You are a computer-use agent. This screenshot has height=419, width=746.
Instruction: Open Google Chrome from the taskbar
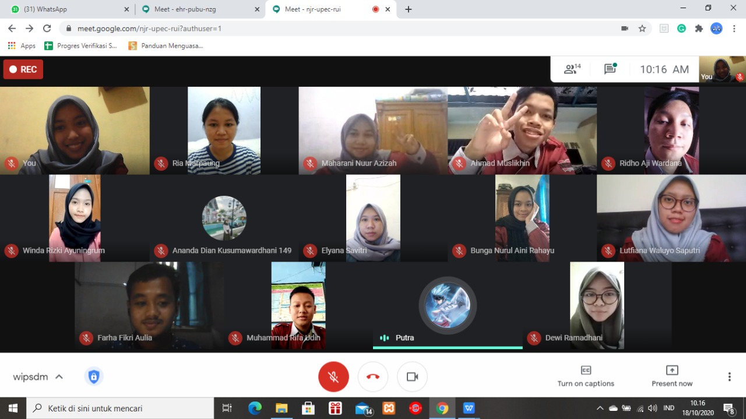[x=442, y=408]
